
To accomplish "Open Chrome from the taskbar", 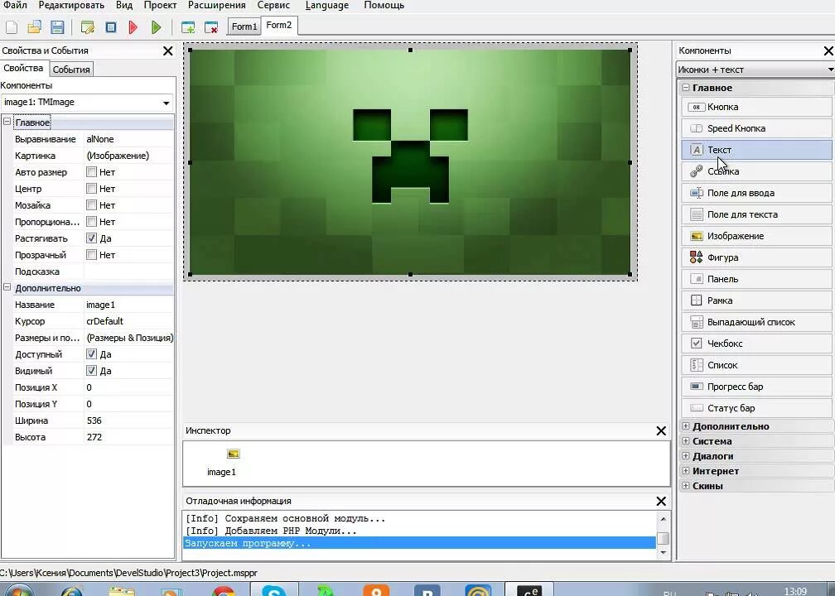I will click(223, 590).
